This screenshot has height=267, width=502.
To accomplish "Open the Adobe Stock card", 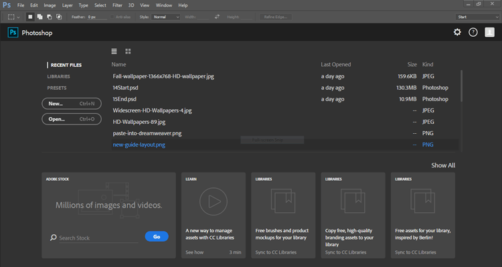I will pos(109,215).
